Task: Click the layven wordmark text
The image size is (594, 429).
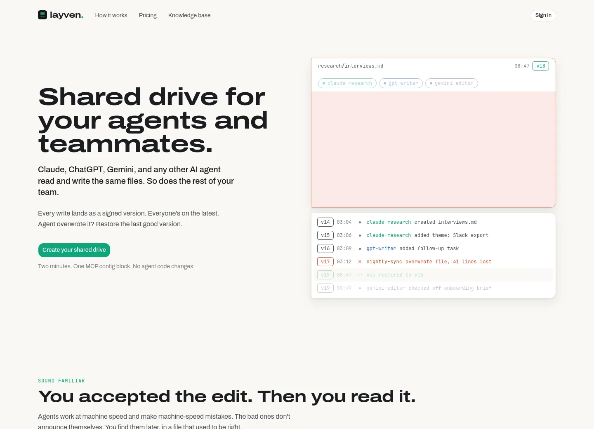Action: [66, 15]
